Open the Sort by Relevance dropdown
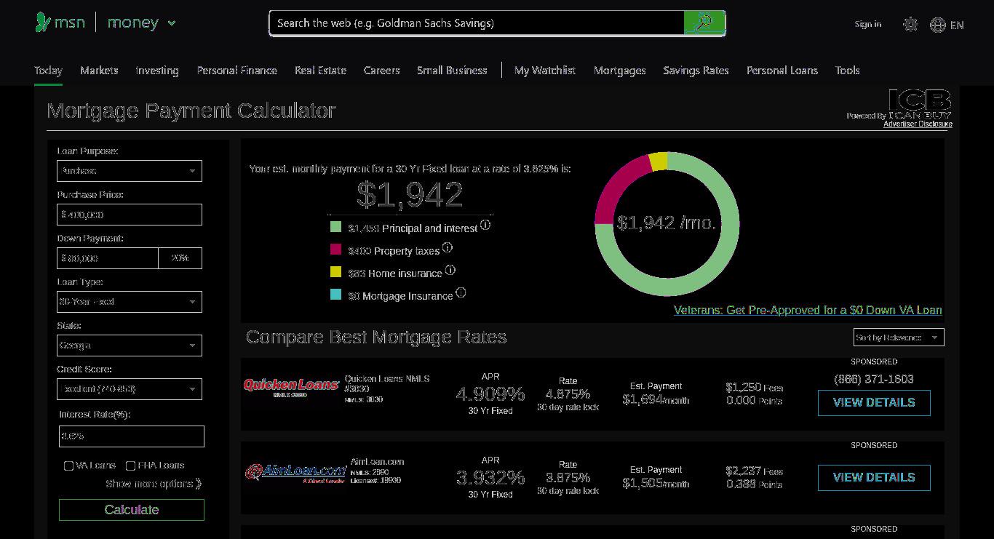This screenshot has width=994, height=539. 899,338
